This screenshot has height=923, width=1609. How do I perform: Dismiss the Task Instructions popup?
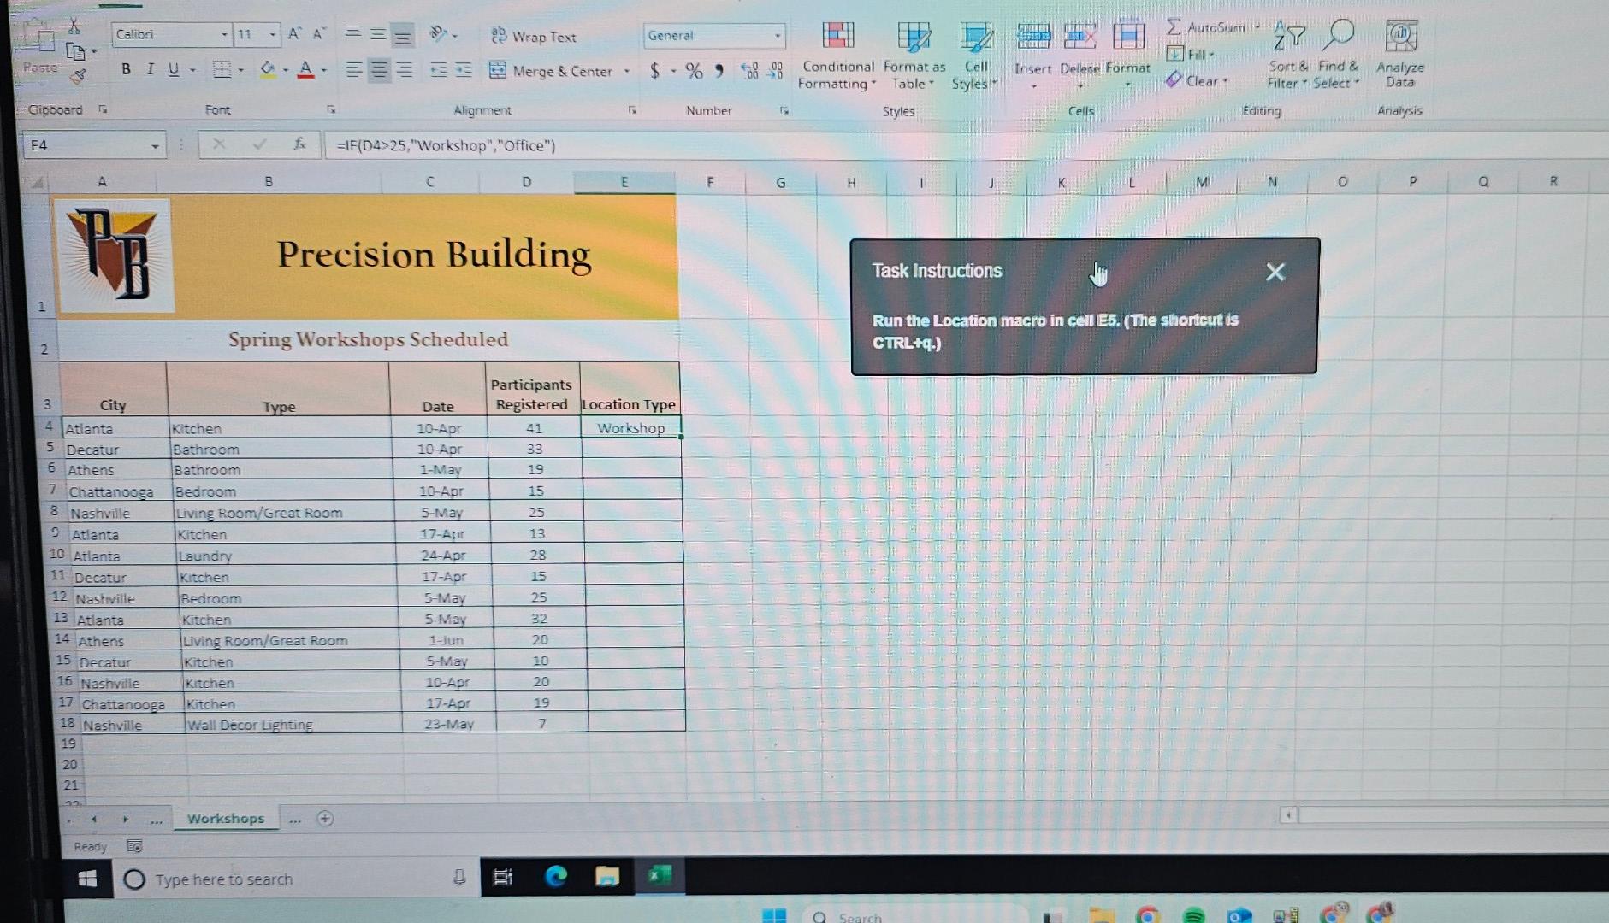pos(1274,272)
